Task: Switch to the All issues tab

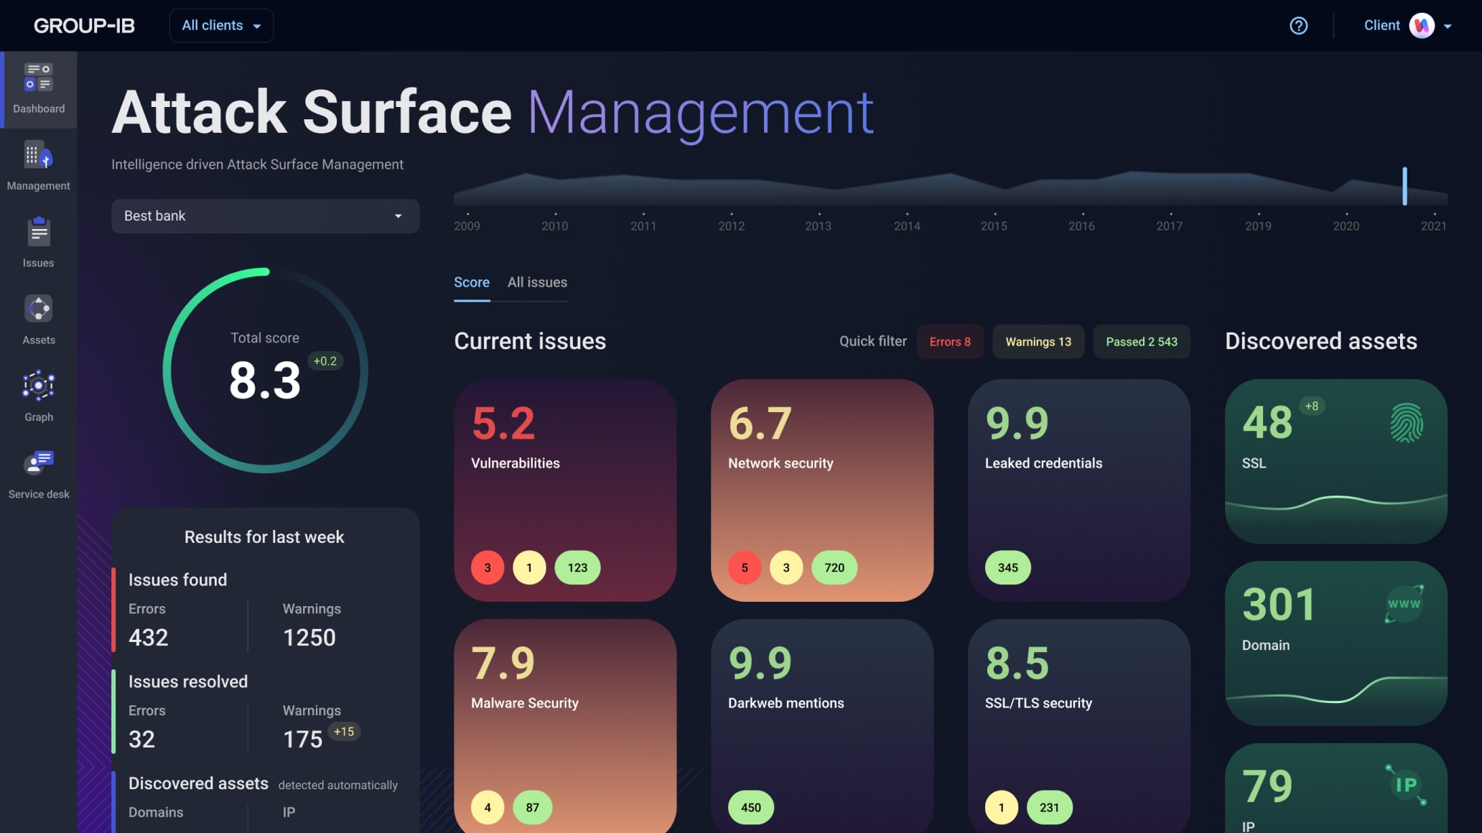Action: 537,283
